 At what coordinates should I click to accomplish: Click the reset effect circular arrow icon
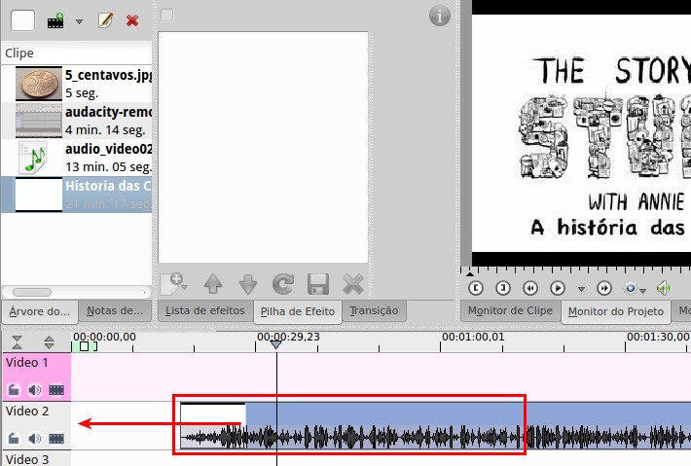[x=282, y=284]
